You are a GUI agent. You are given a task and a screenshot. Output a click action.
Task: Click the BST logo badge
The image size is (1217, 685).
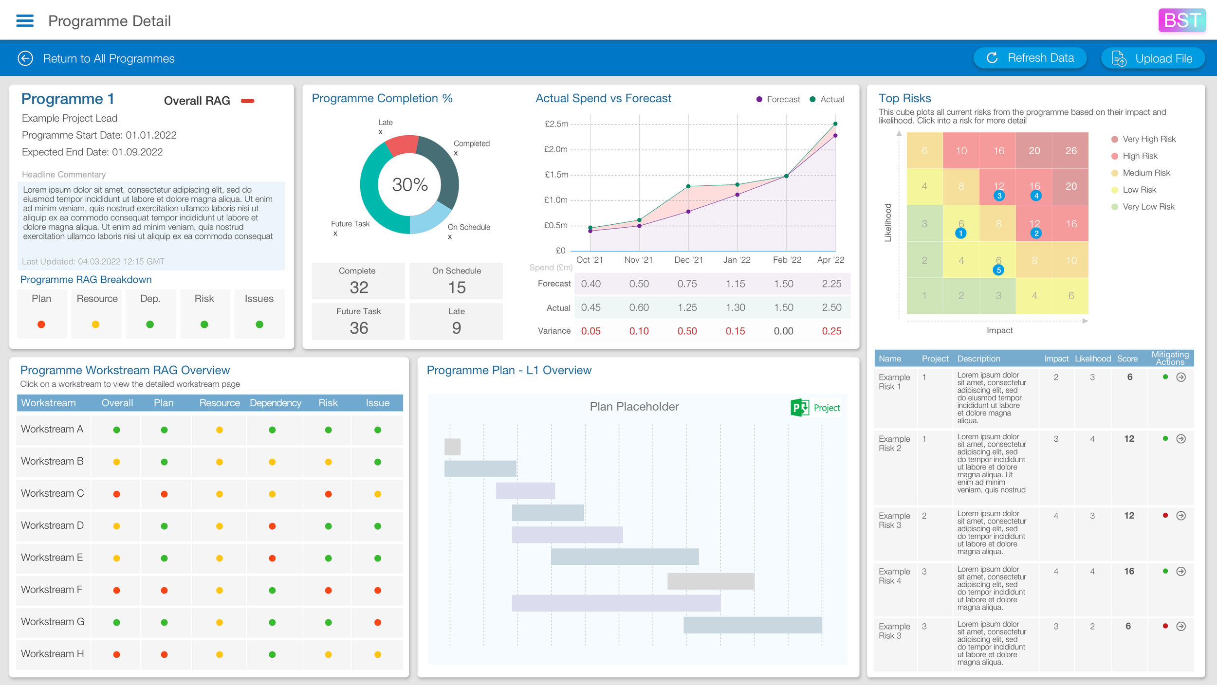click(x=1181, y=20)
